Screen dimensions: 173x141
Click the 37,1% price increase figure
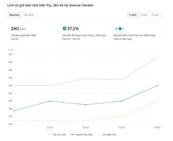pyautogui.click(x=73, y=29)
